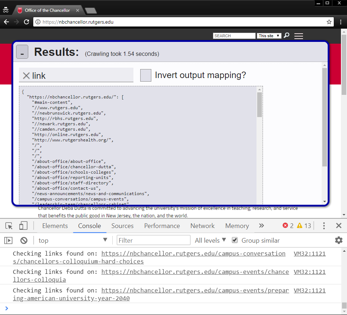Select "/about-office/chancellor-dutta" text

(x=73, y=167)
